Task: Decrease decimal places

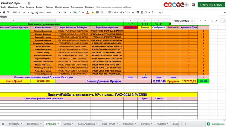Action: pos(32,13)
